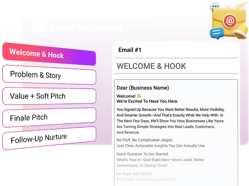Click the 'You Signed Up Because' paragraph line
The width and height of the screenshot is (249, 186).
pyautogui.click(x=170, y=110)
